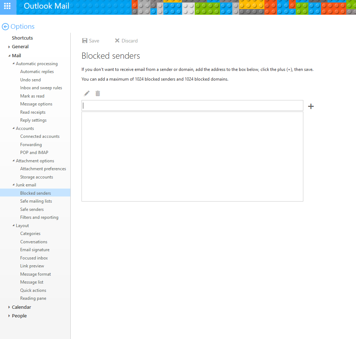Collapse Attachment options group
This screenshot has width=356, height=339.
click(x=13, y=161)
